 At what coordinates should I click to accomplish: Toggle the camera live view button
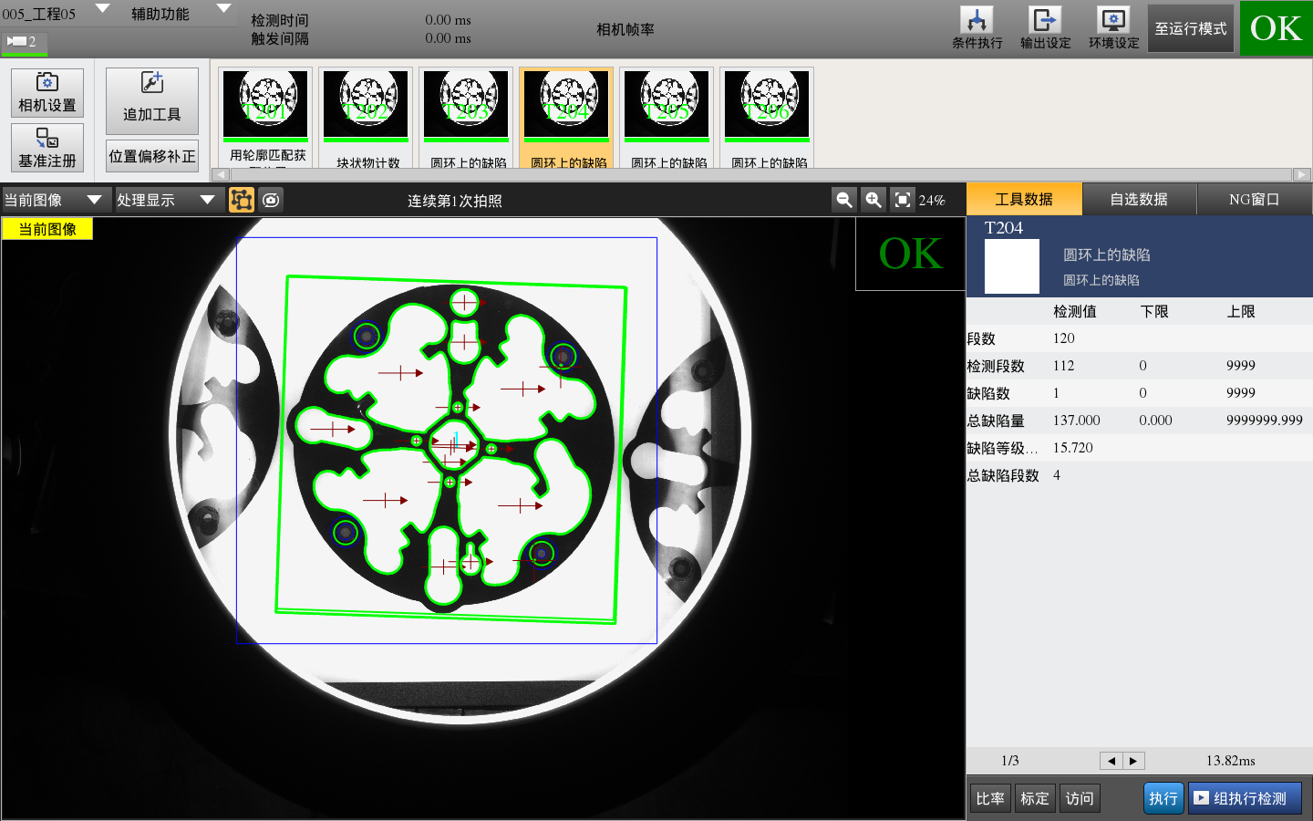271,200
